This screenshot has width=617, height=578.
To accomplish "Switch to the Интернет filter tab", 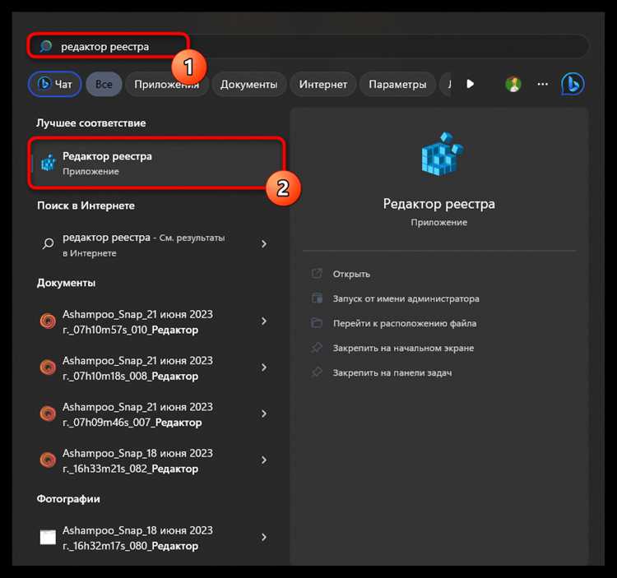I will (323, 84).
